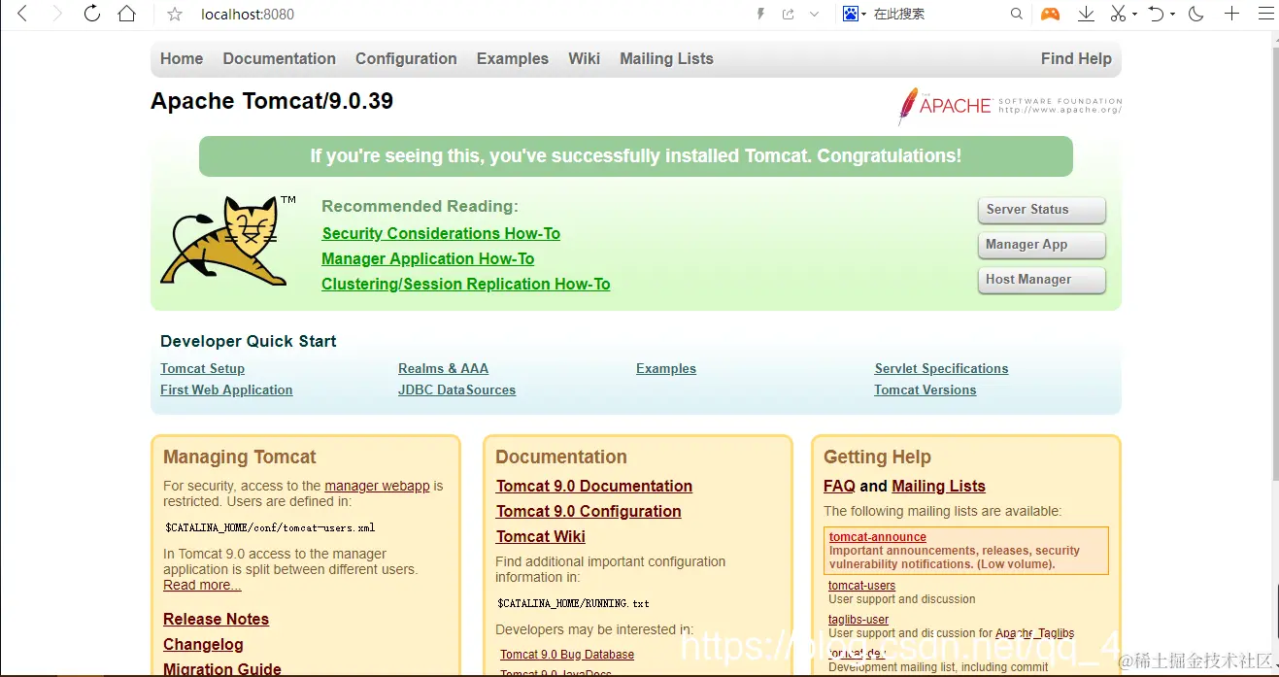Viewport: 1279px width, 677px height.
Task: Click the Apache Tomcat/9.0.39 heading
Action: [272, 101]
